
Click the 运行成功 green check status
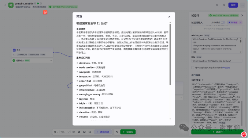coord(14,60)
